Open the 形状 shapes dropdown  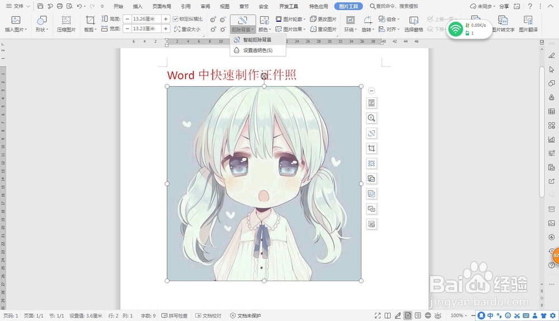(x=42, y=24)
